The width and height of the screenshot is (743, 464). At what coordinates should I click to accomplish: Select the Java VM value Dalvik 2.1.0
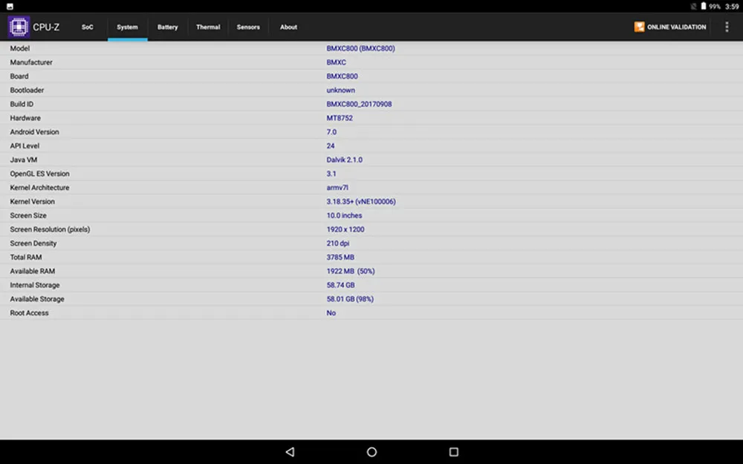pos(345,160)
